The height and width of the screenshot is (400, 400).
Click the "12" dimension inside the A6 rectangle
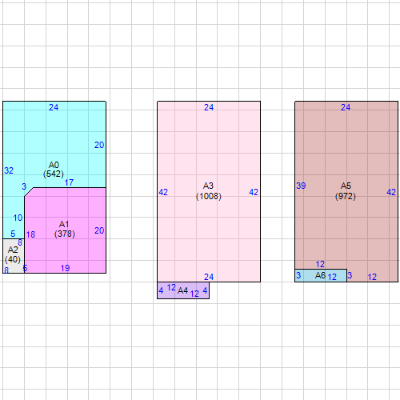click(x=332, y=277)
